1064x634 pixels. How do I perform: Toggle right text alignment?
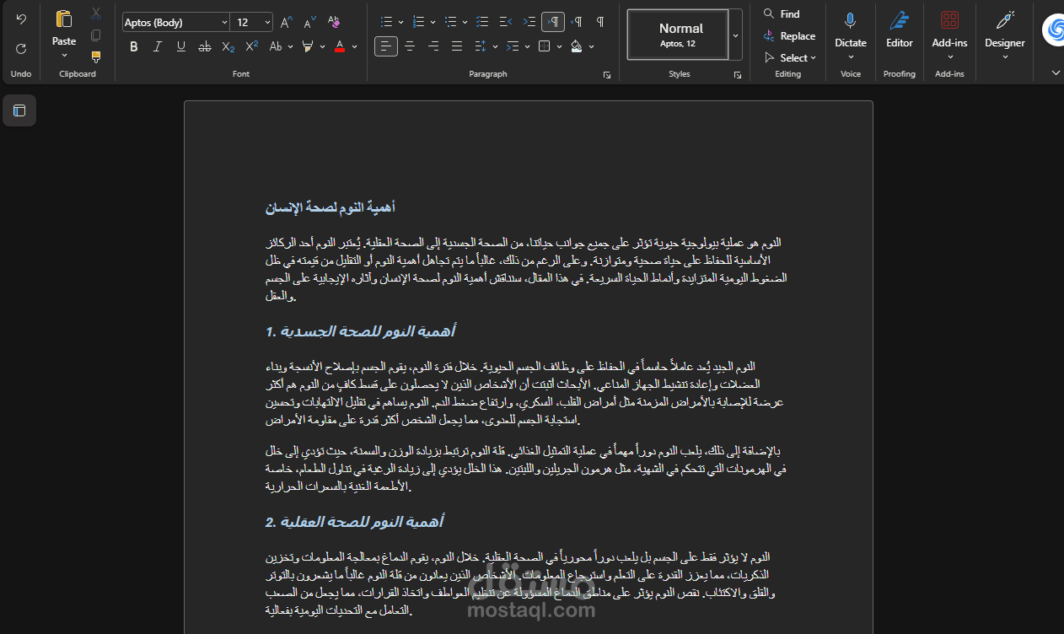pyautogui.click(x=433, y=46)
